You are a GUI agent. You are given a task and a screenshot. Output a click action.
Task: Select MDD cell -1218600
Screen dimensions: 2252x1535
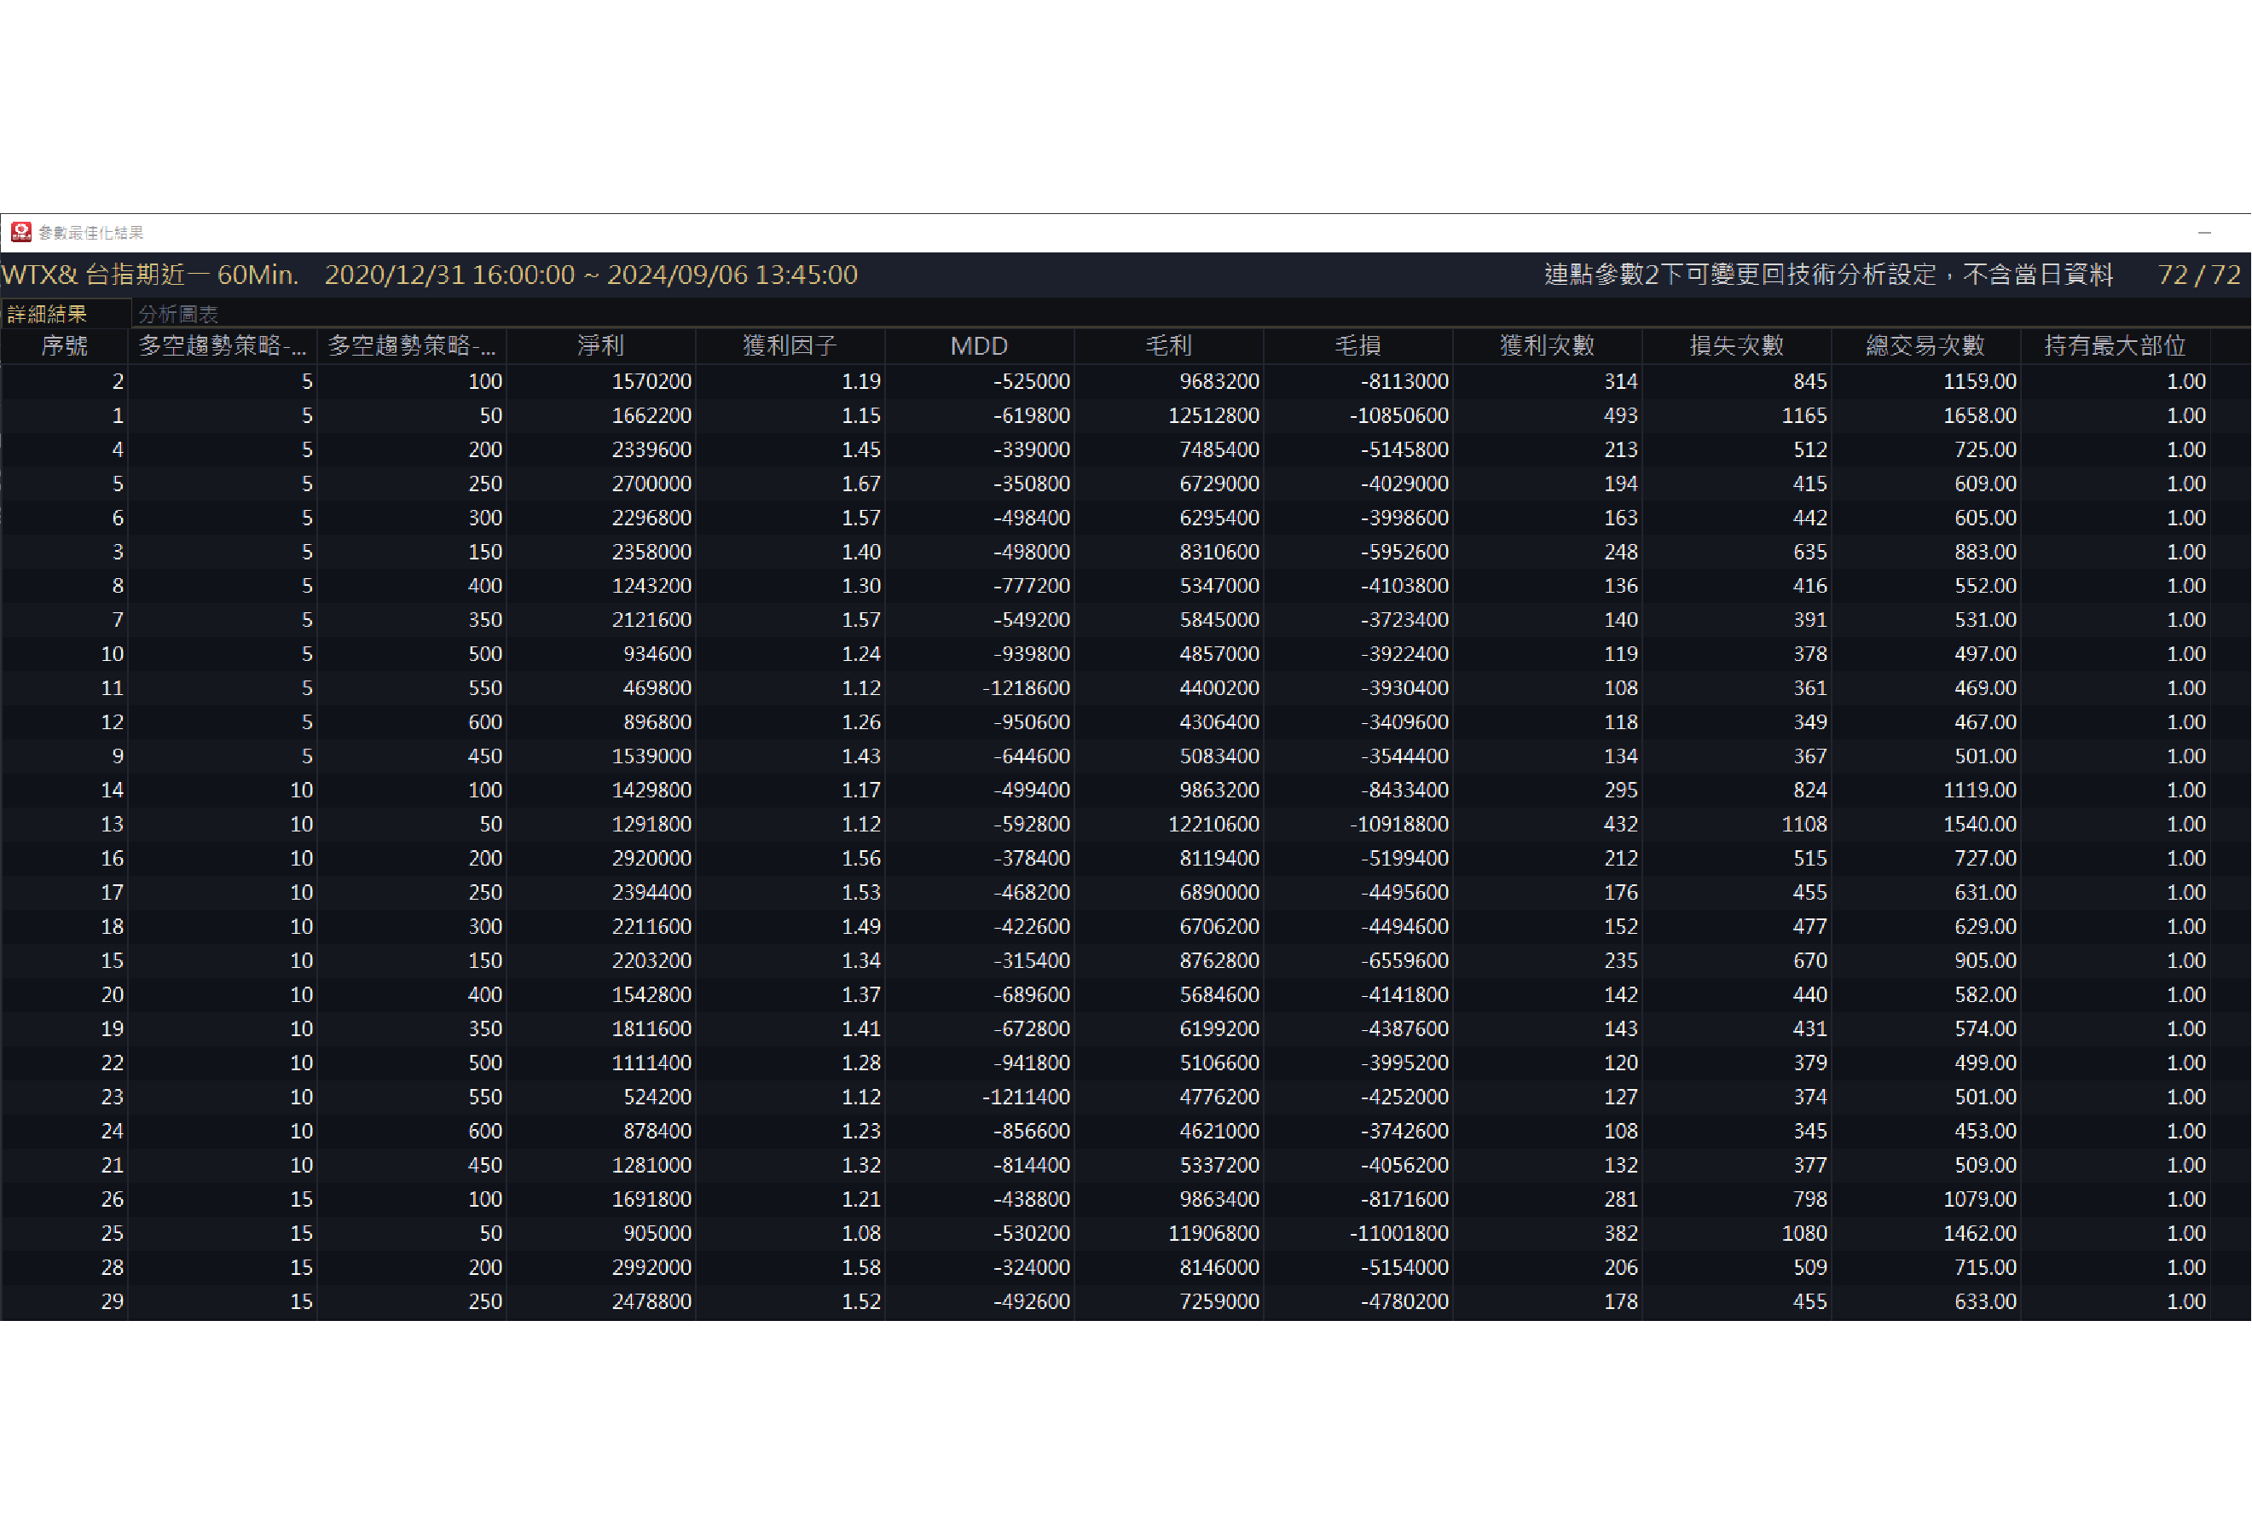click(x=1026, y=688)
